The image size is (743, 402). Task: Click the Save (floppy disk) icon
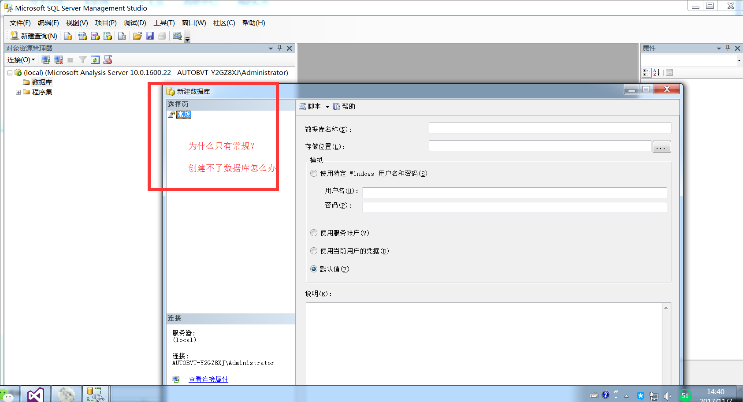(150, 36)
